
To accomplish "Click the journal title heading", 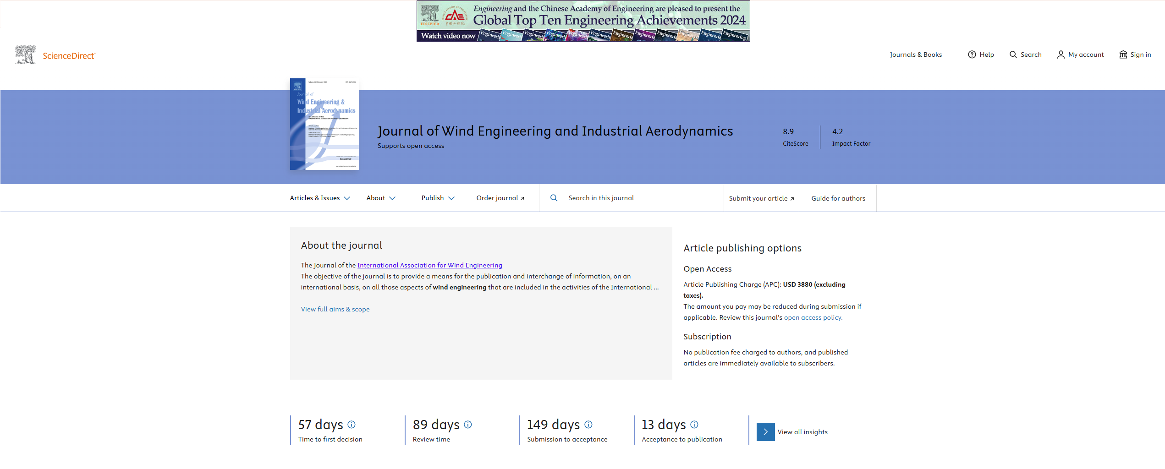I will pos(555,131).
